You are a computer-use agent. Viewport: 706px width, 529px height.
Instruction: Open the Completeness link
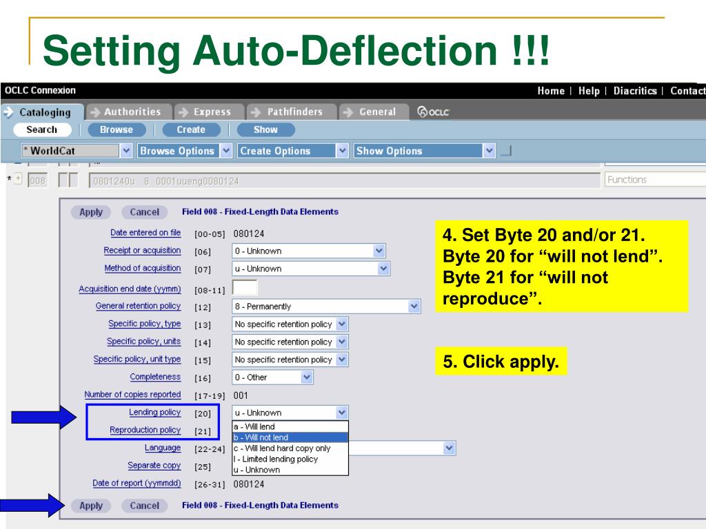pos(155,377)
